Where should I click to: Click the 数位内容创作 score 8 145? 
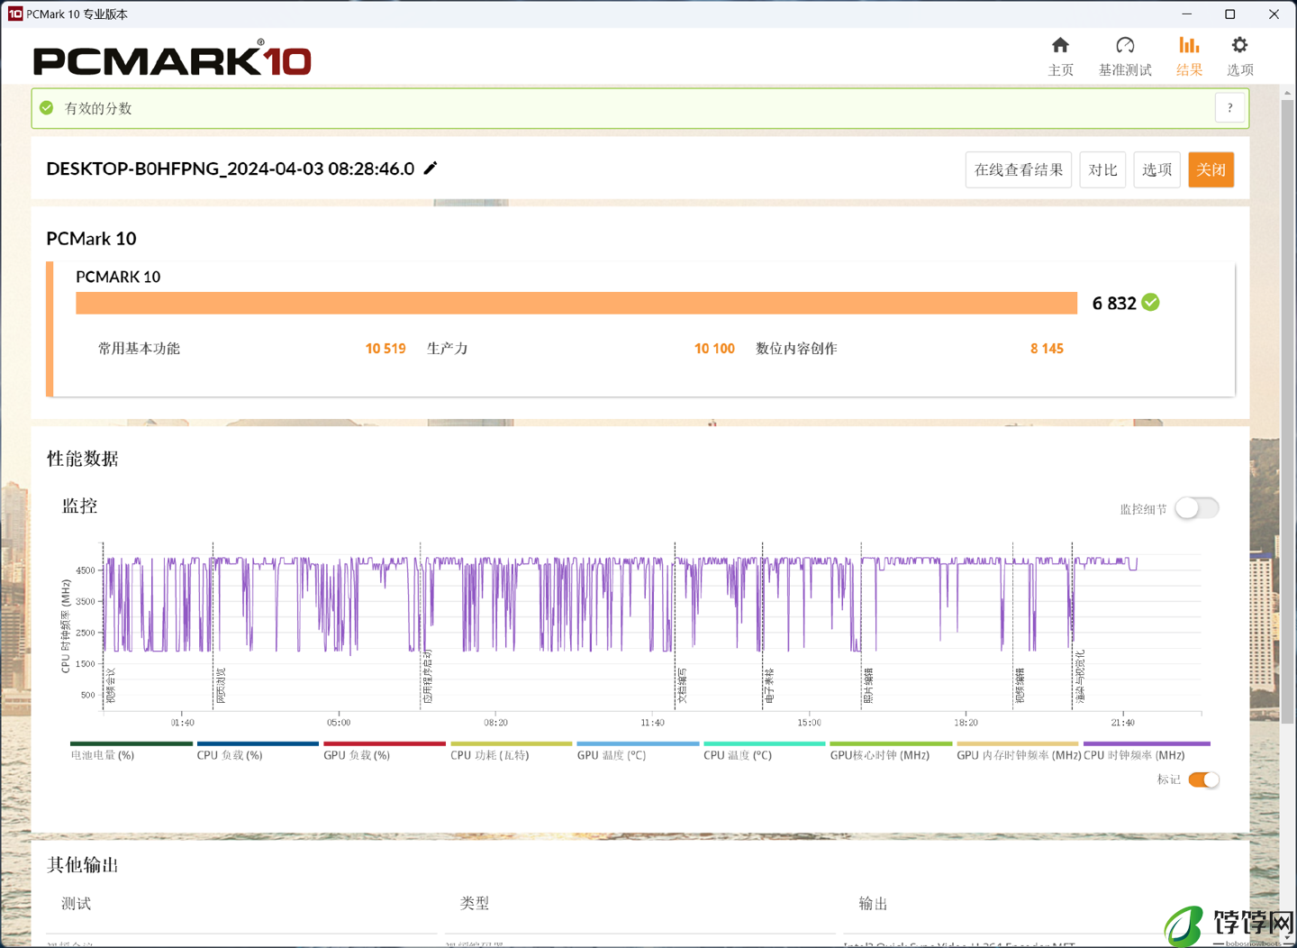tap(1047, 349)
